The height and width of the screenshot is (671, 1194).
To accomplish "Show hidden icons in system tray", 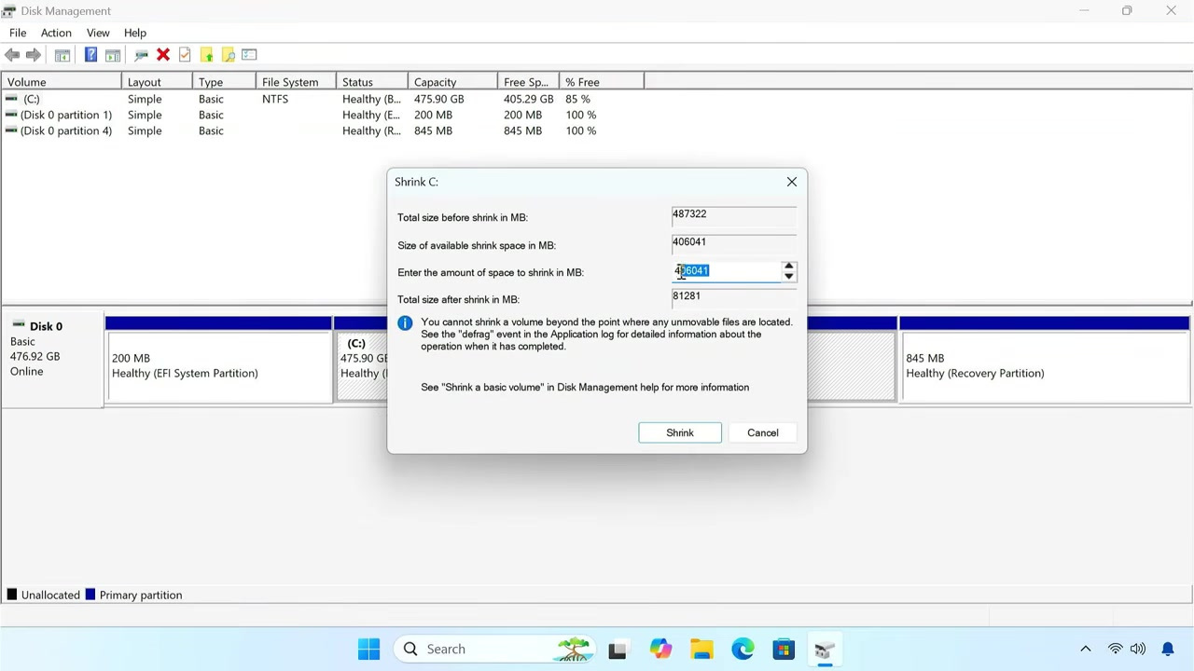I will pos(1085,649).
